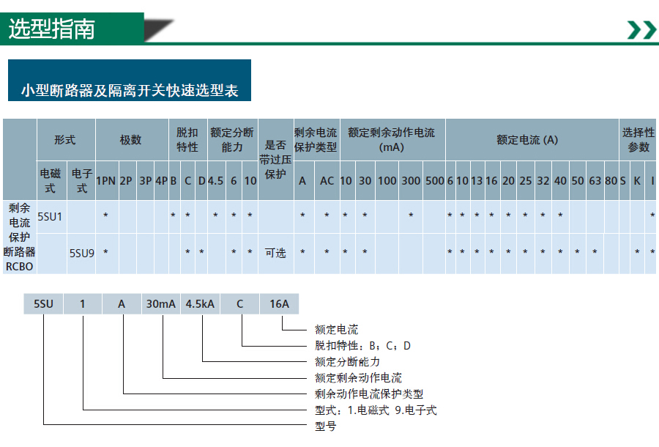This screenshot has height=447, width=659.
Task: Click the 16A box in the model code
Action: point(280,303)
